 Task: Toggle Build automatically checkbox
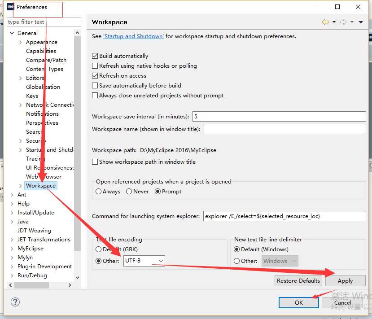[x=95, y=56]
